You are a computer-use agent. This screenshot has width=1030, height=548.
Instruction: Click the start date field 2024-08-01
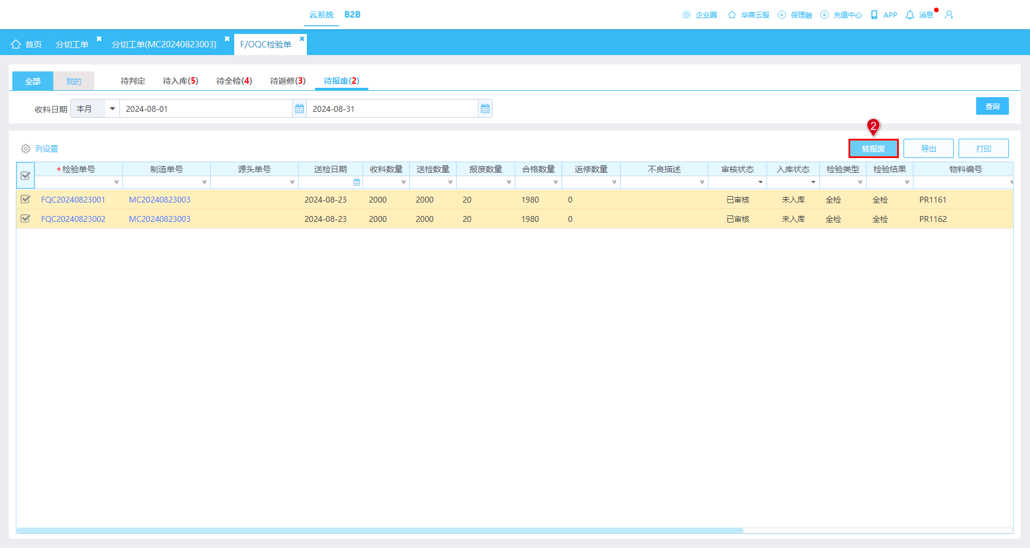click(206, 109)
